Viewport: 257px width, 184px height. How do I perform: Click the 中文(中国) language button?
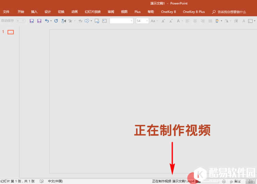(x=55, y=181)
